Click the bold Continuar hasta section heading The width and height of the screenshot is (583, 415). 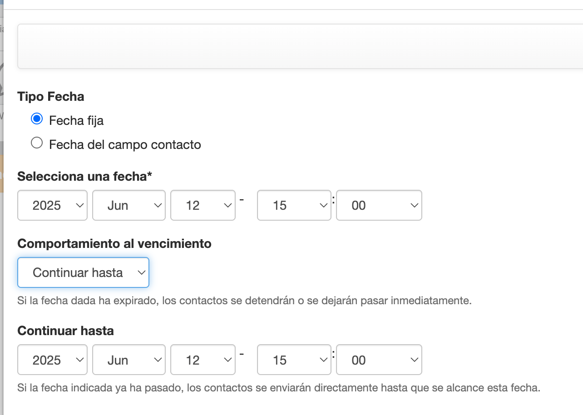[x=65, y=331]
